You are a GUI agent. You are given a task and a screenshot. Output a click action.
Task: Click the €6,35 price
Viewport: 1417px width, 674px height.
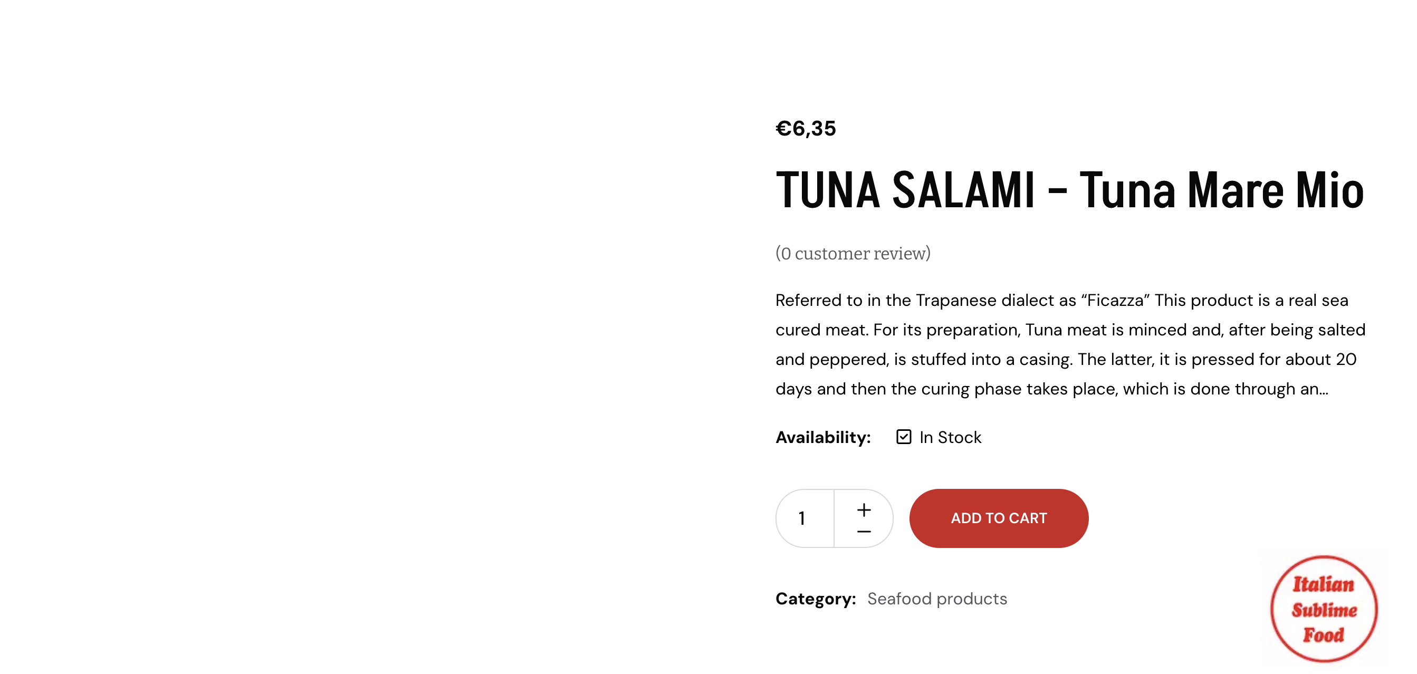click(x=806, y=129)
